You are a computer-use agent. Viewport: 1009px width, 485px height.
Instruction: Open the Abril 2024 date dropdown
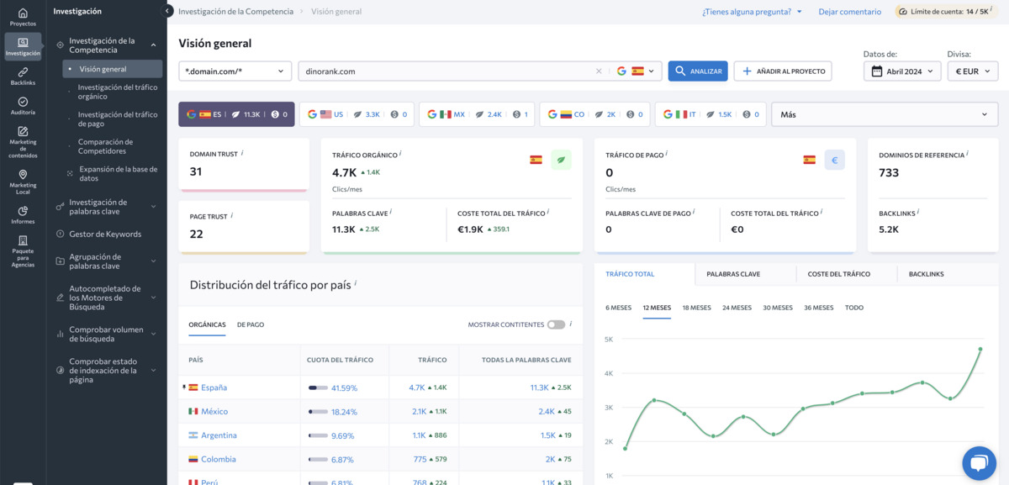[902, 71]
